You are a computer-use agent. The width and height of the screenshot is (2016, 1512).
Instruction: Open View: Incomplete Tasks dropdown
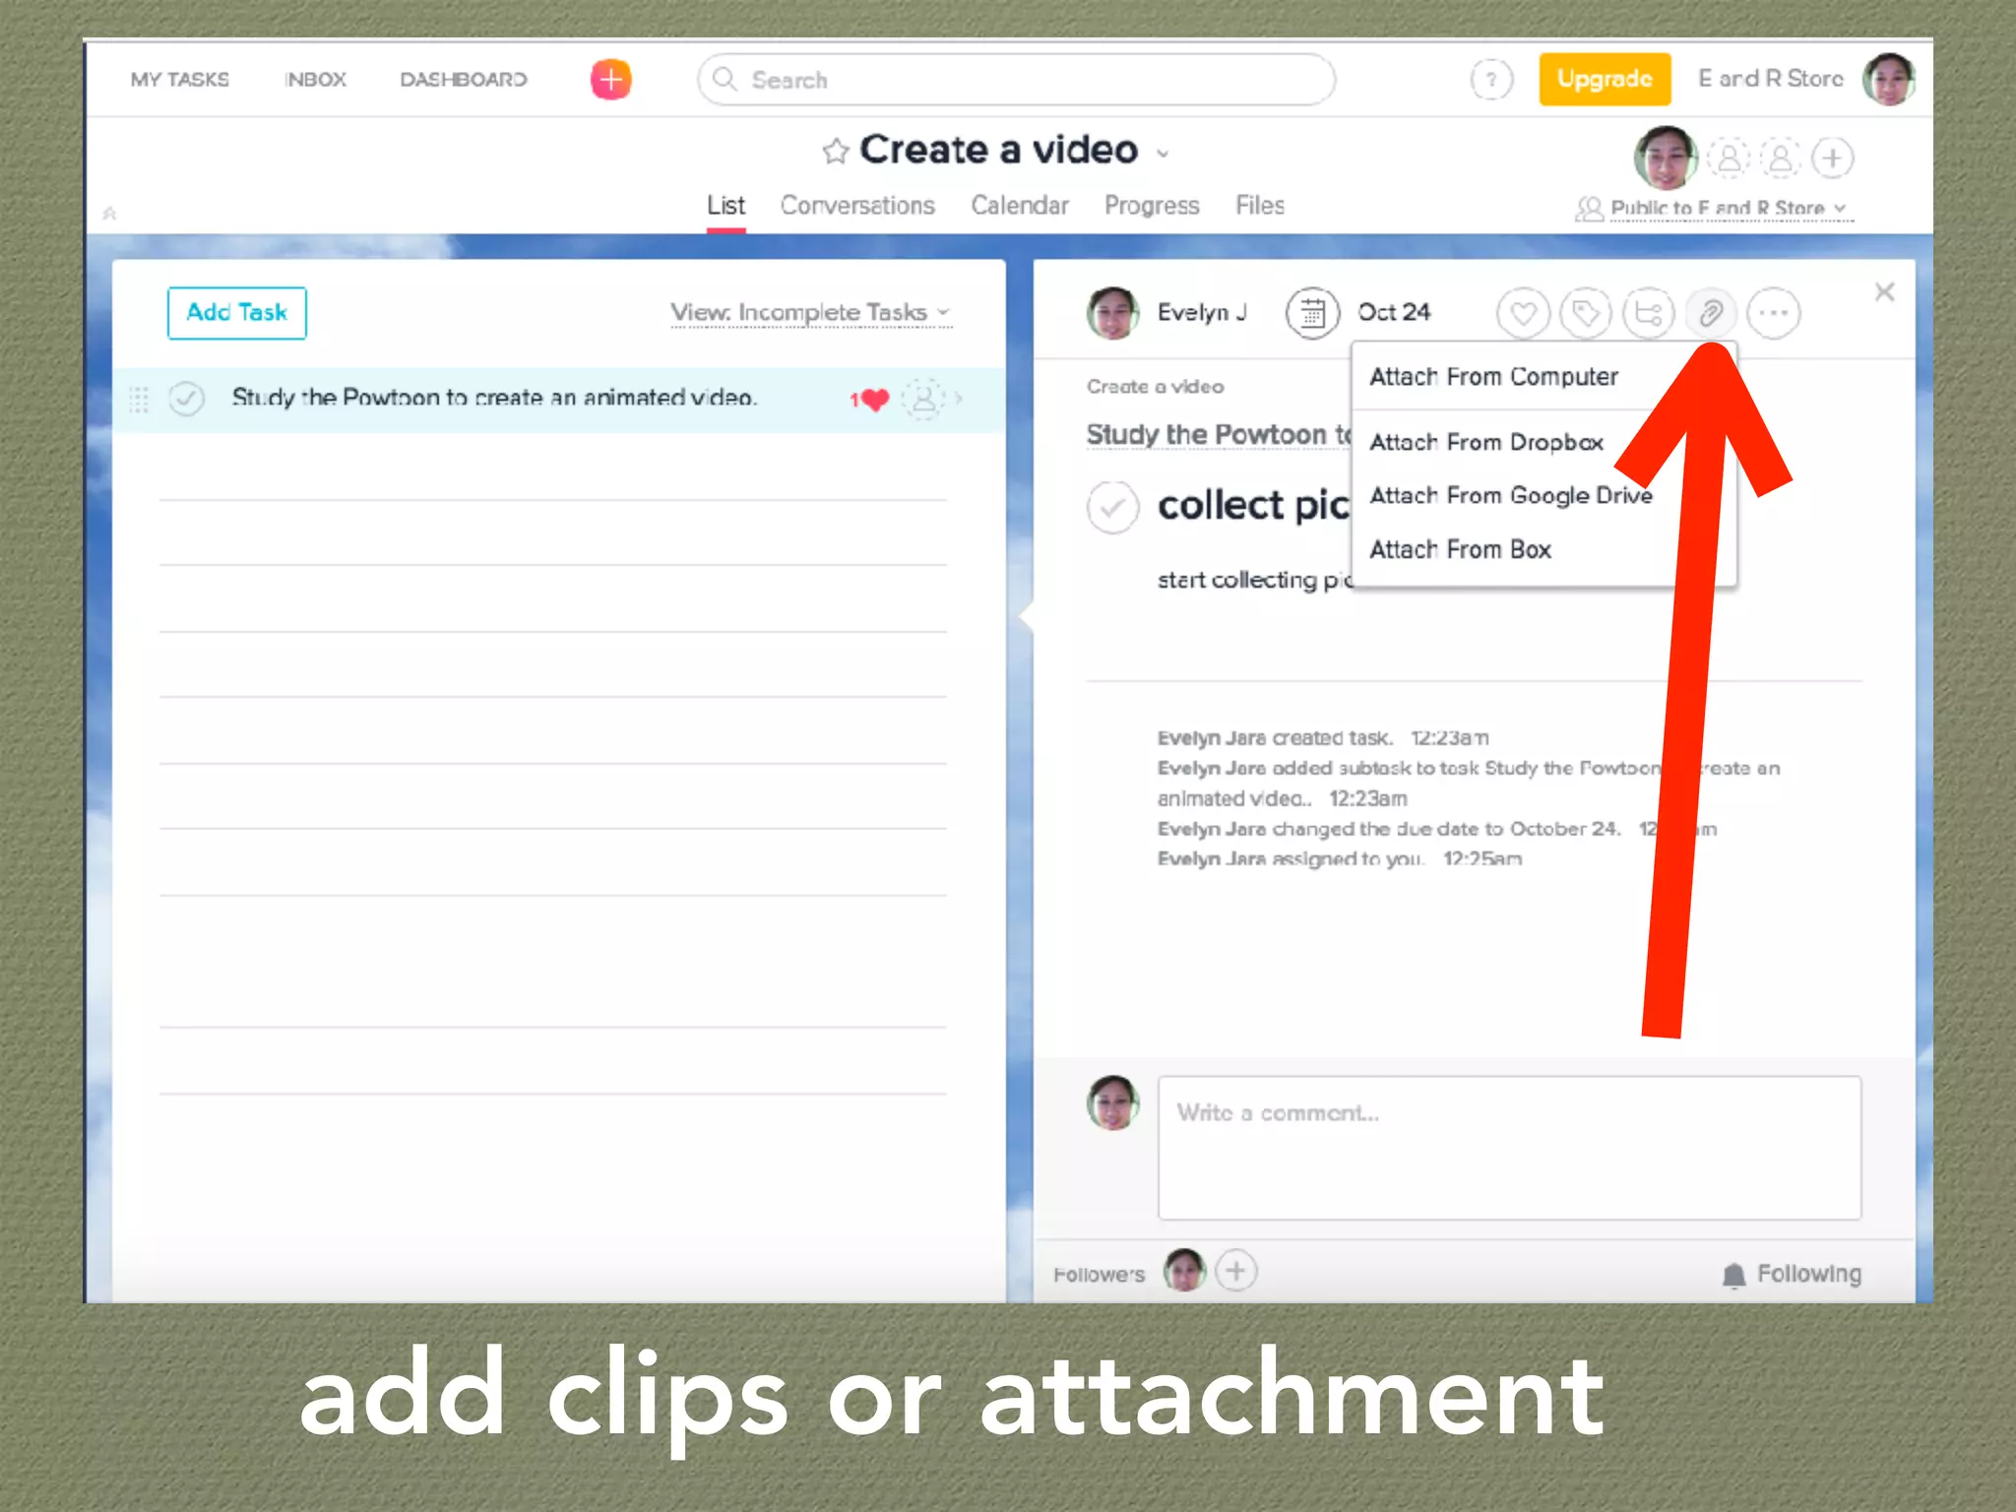pyautogui.click(x=812, y=312)
